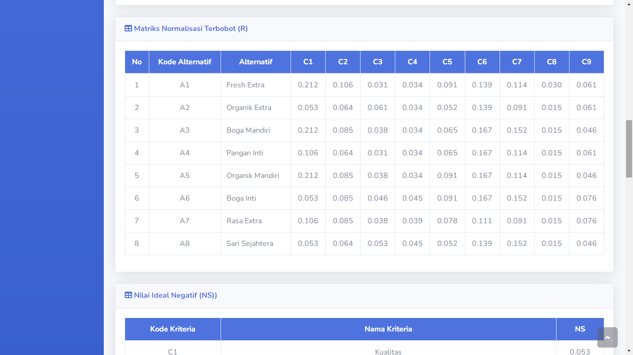Click row number 5 cell
633x355 pixels.
[x=137, y=176]
